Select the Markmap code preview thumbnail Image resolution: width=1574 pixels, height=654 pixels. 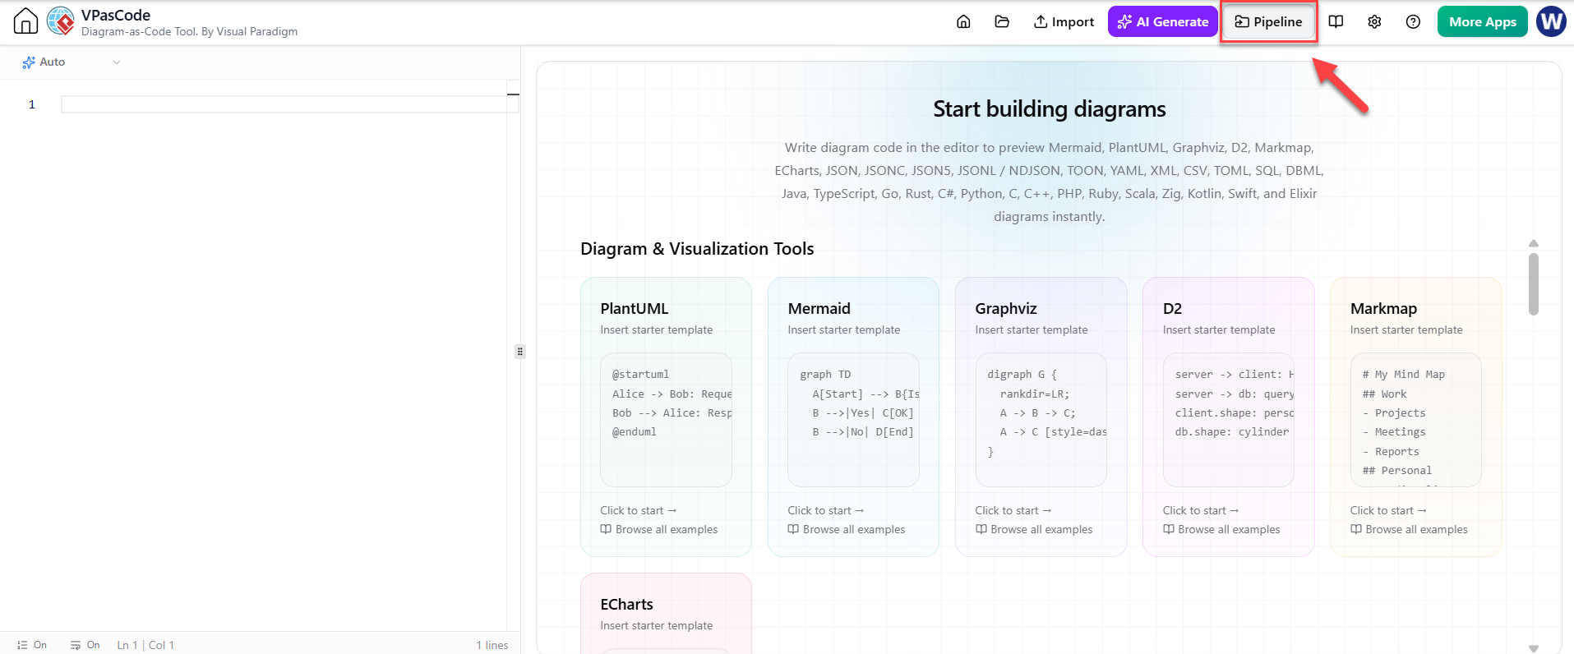[1415, 420]
